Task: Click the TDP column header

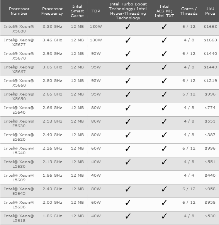Action: [96, 11]
